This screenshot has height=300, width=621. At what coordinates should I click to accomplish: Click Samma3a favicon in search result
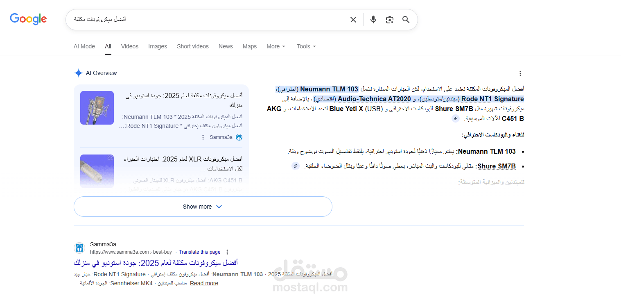79,248
